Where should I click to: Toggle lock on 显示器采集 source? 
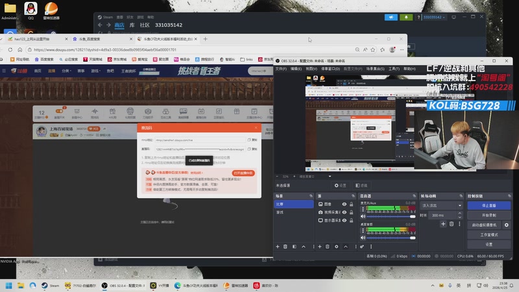(351, 220)
